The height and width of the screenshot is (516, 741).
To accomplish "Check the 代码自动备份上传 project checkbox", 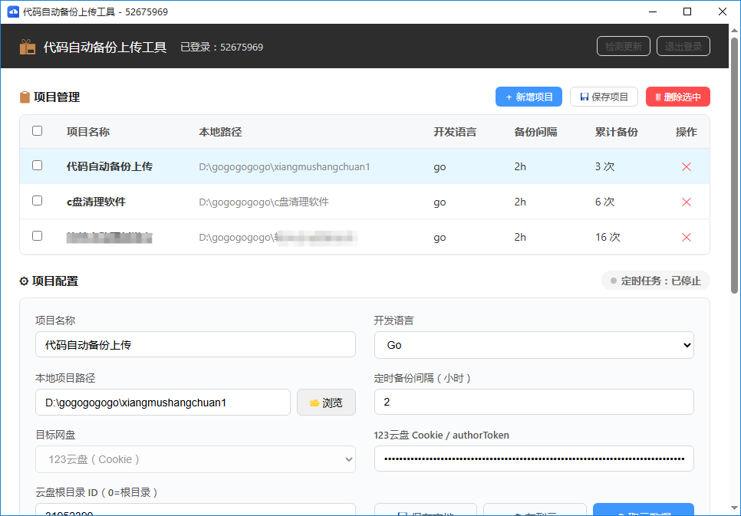I will 38,166.
